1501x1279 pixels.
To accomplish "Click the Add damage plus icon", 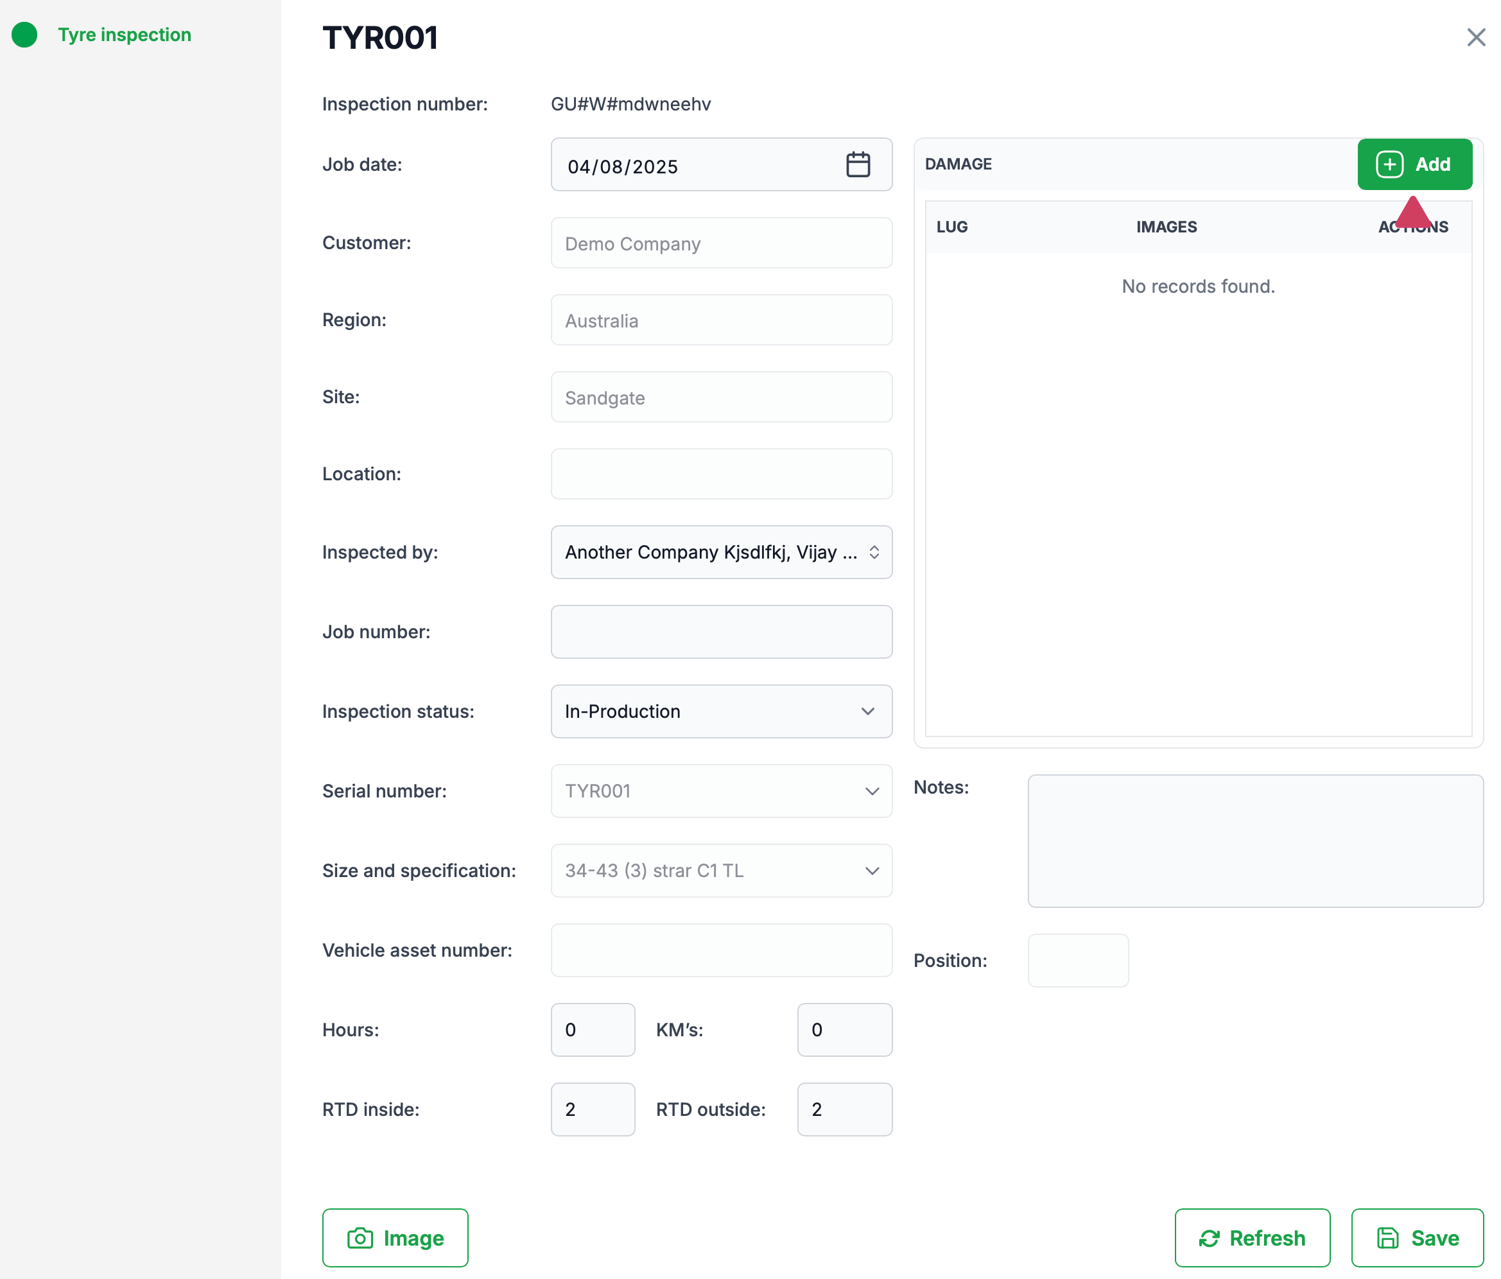I will click(1389, 164).
